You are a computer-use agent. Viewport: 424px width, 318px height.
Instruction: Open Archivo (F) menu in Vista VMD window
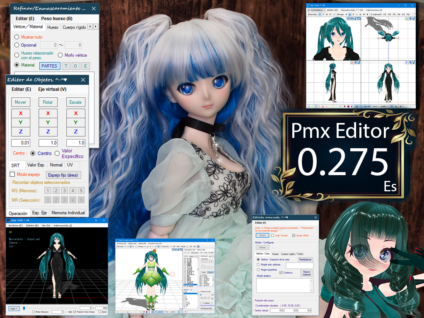(15, 225)
